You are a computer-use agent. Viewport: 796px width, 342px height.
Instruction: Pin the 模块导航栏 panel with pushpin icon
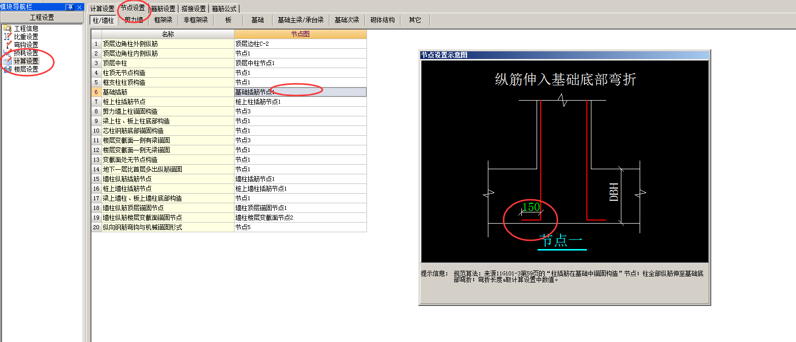[70, 7]
